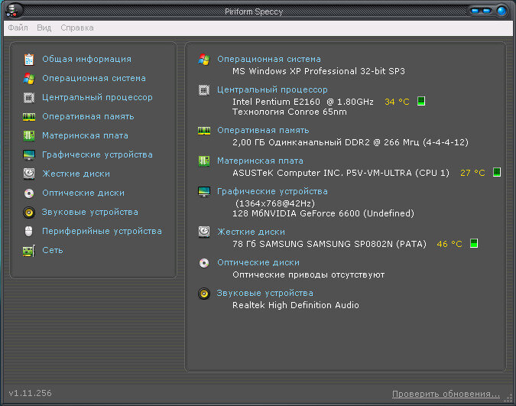This screenshot has height=406, width=516.
Task: Click the RAM module icon in the sidebar
Action: click(29, 116)
